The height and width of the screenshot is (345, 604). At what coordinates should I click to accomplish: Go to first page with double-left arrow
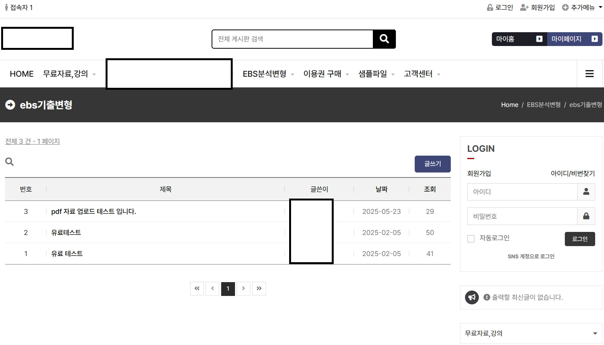coord(197,289)
